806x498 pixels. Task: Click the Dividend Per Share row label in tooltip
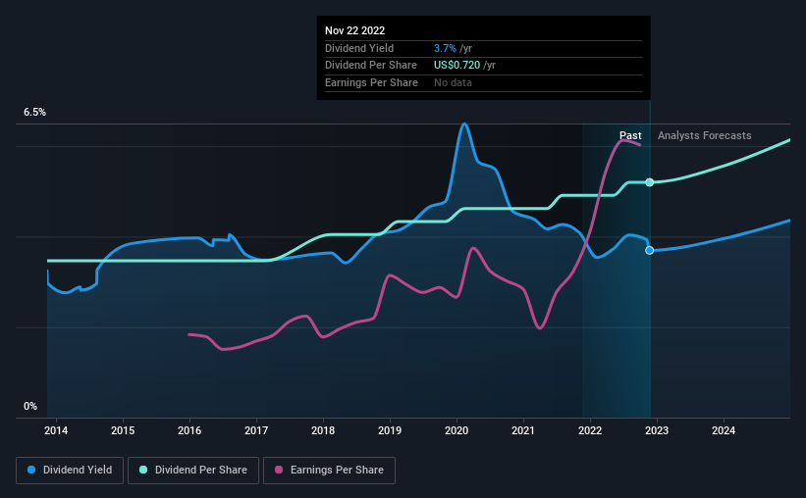371,66
